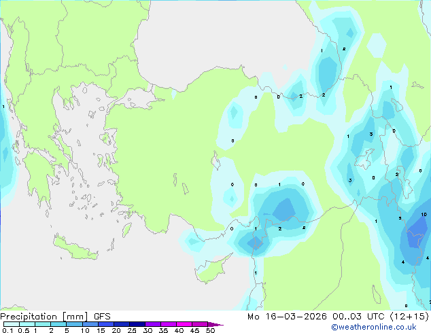The height and width of the screenshot is (333, 431).
Task: Click the '(12+15)' forecast offset text
Action: coord(409,317)
